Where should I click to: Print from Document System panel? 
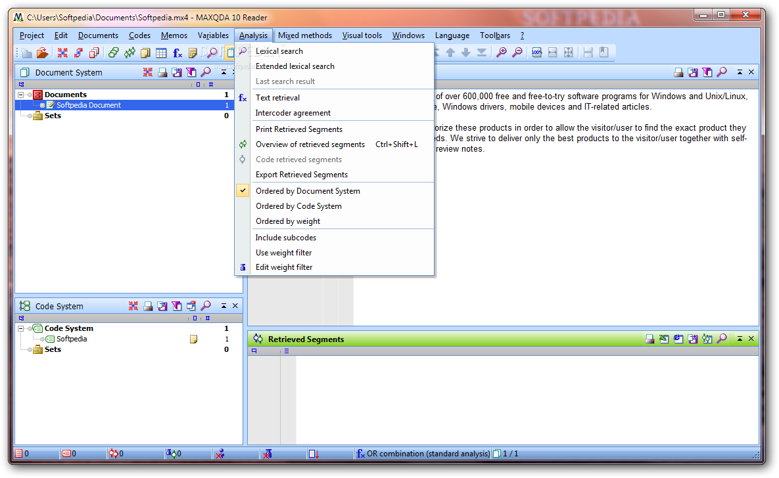(162, 72)
